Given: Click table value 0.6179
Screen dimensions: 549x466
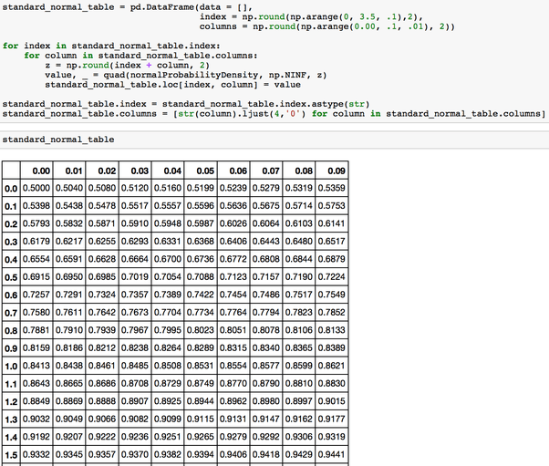Looking at the screenshot, I should coord(36,242).
